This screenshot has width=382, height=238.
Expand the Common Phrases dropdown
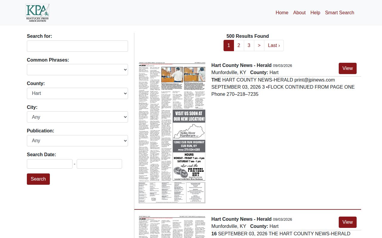77,70
